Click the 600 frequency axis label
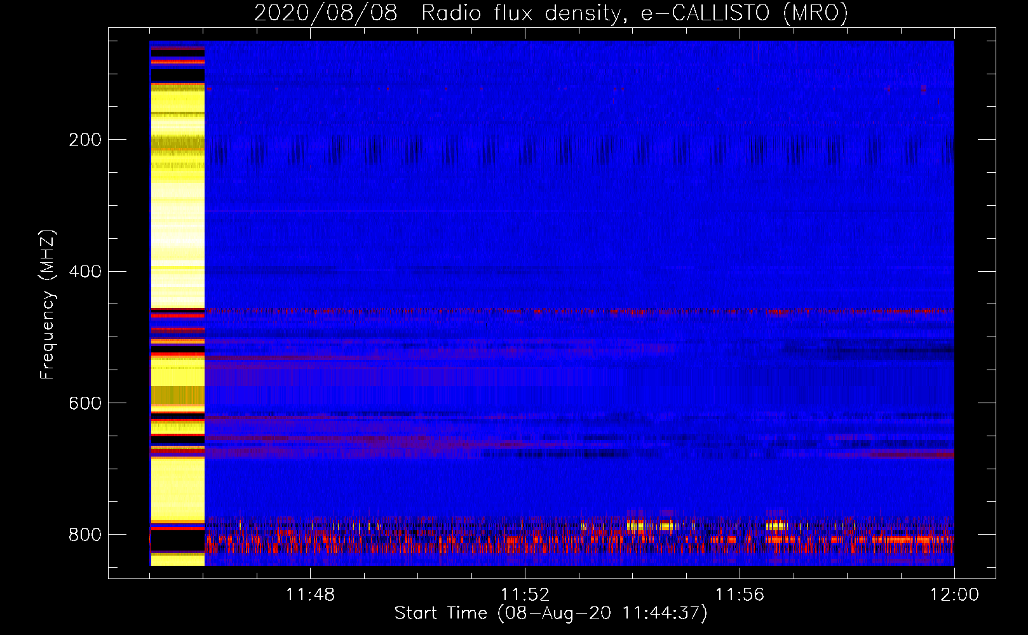1028x635 pixels. 85,404
